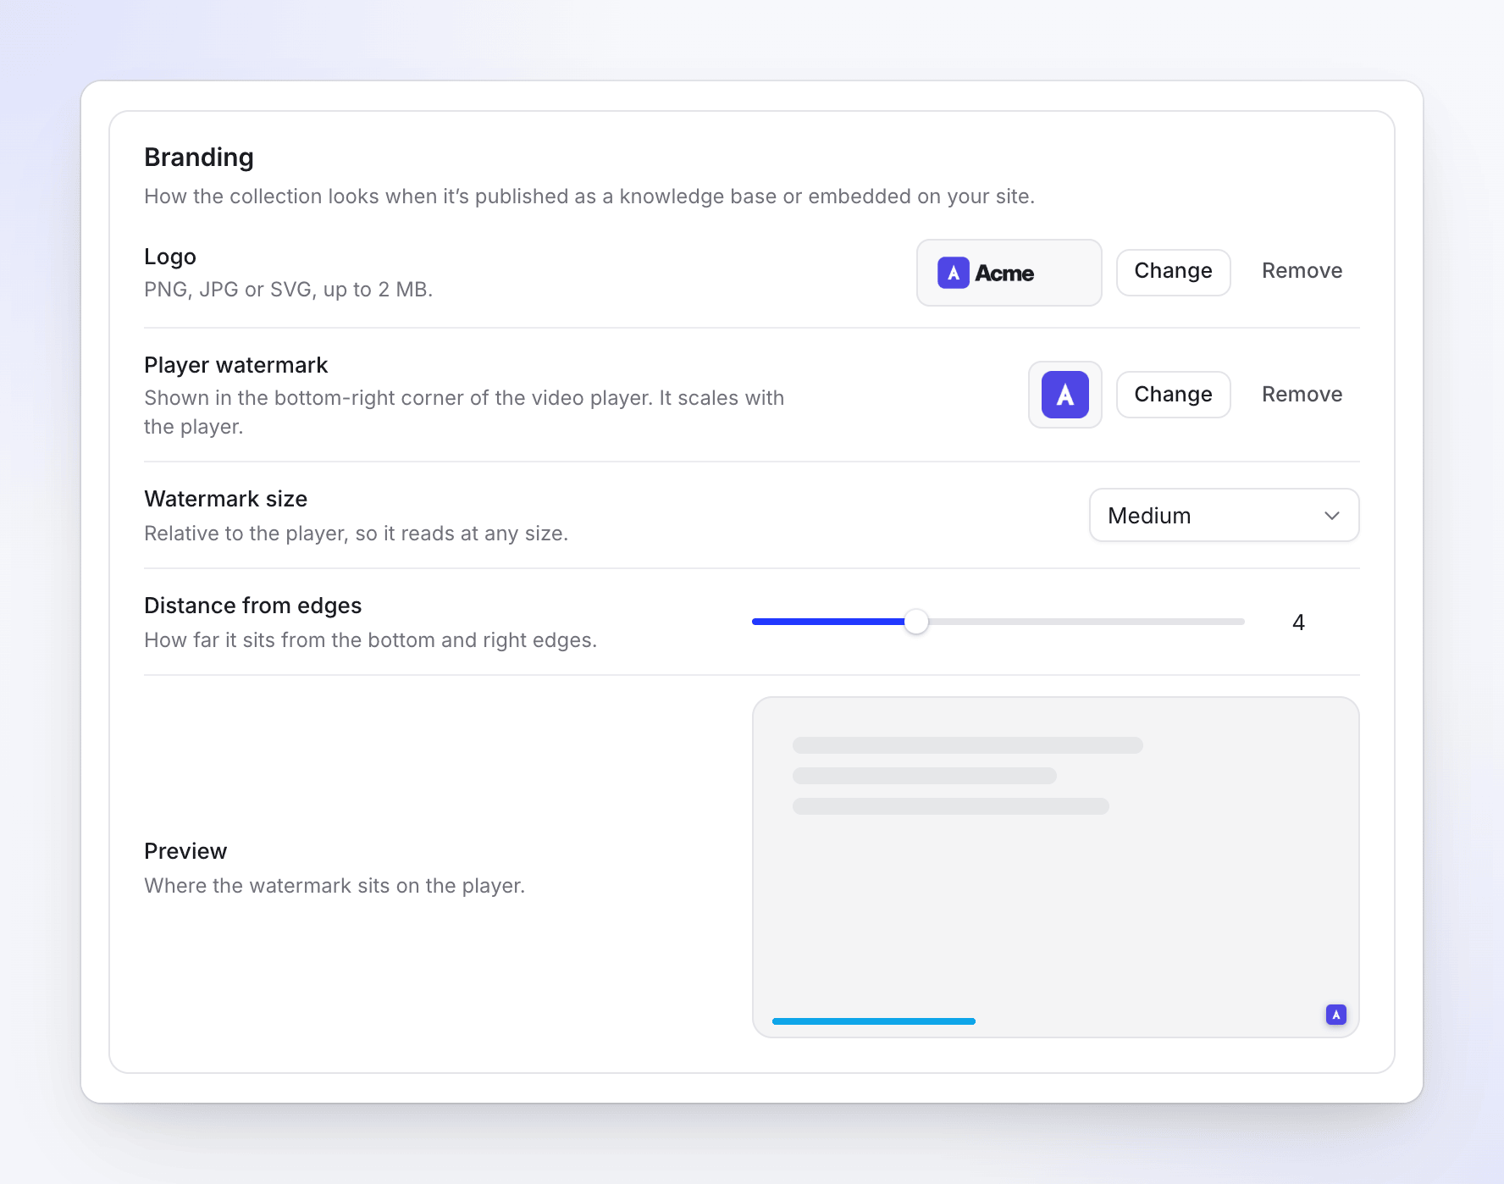This screenshot has height=1184, width=1504.
Task: Click the Acme logo thumbnail
Action: pos(1009,273)
